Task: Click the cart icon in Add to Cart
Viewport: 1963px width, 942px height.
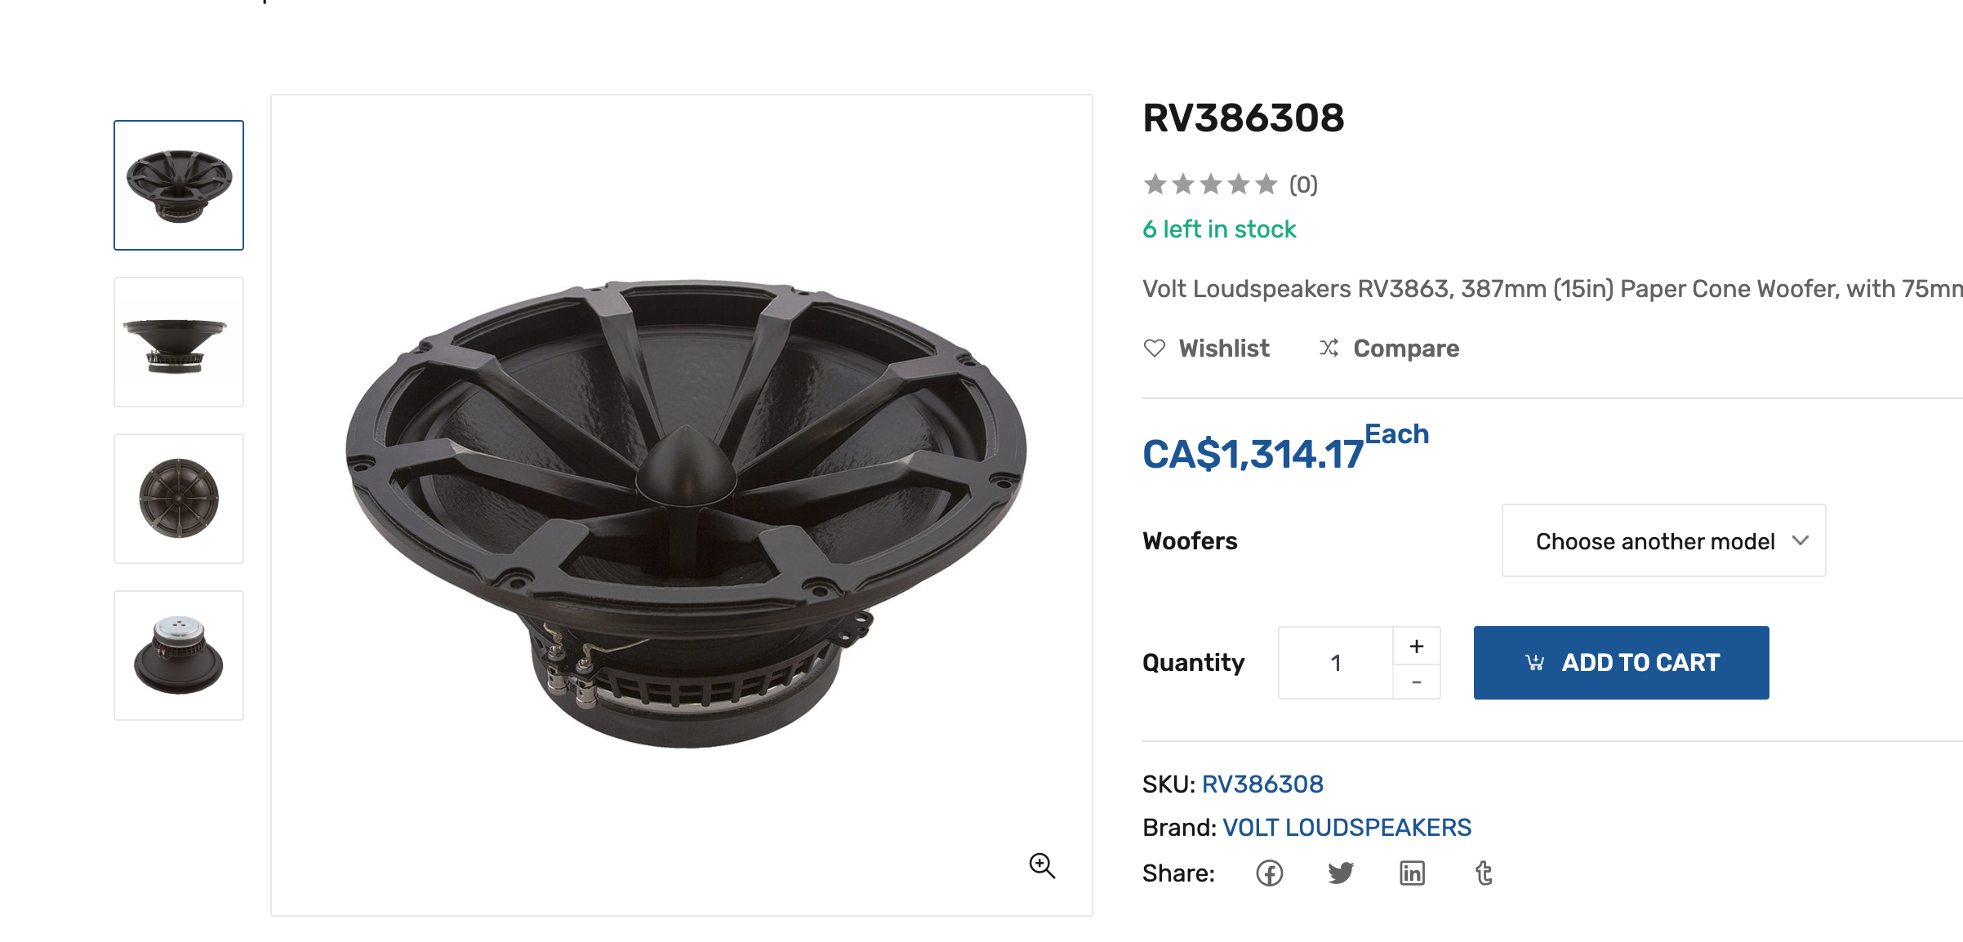Action: [x=1535, y=663]
